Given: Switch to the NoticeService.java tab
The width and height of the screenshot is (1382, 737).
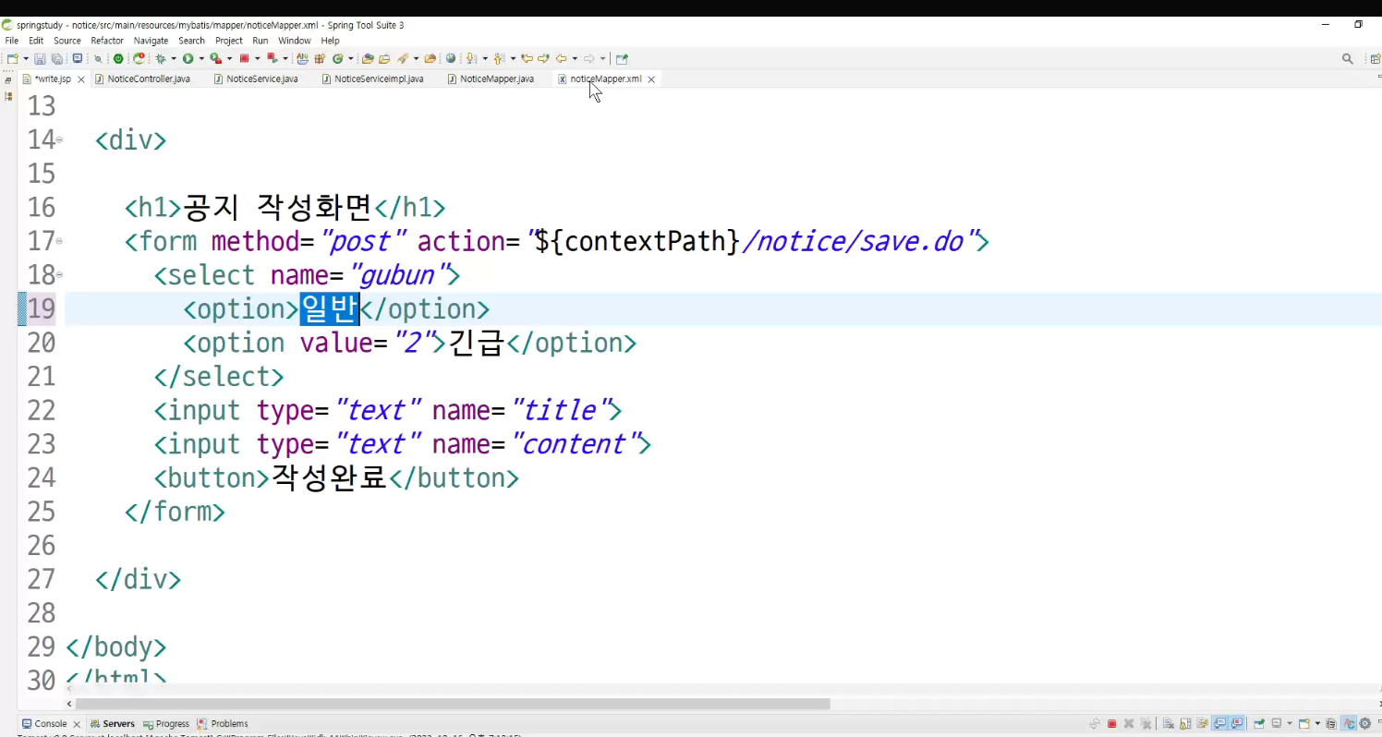Looking at the screenshot, I should pos(256,79).
